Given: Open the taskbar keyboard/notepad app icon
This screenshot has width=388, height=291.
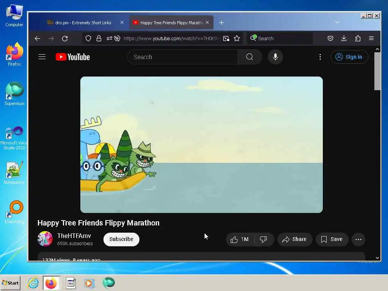Looking at the screenshot, I should tap(71, 283).
